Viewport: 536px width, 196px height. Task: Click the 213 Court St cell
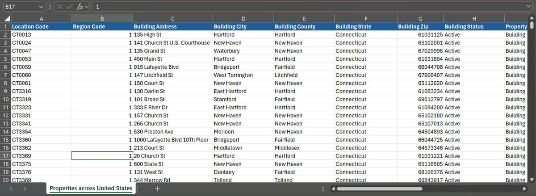pyautogui.click(x=172, y=148)
